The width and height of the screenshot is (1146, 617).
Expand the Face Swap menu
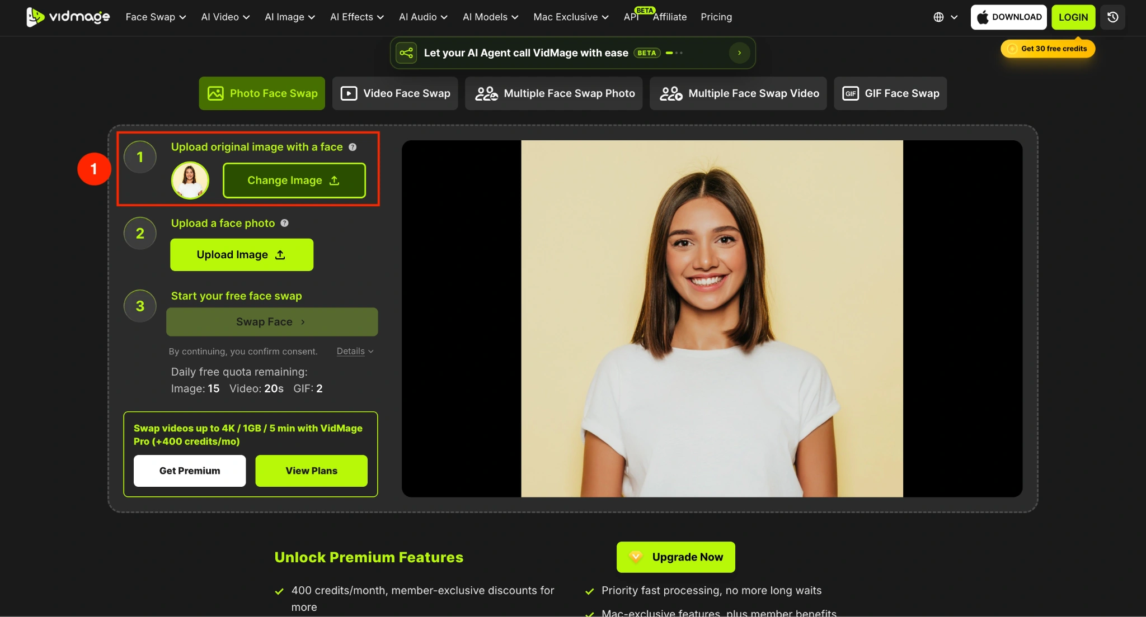pos(156,17)
